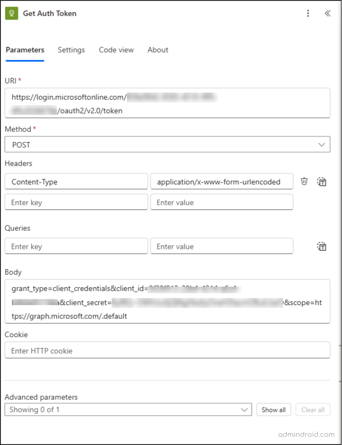Viewport: 342px width, 445px height.
Task: Click into the URI input field
Action: 167,103
